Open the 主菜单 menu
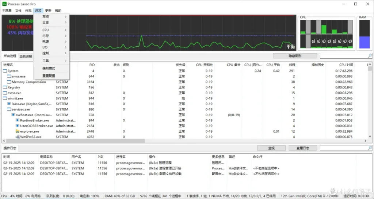The image size is (374, 199). coord(7,11)
